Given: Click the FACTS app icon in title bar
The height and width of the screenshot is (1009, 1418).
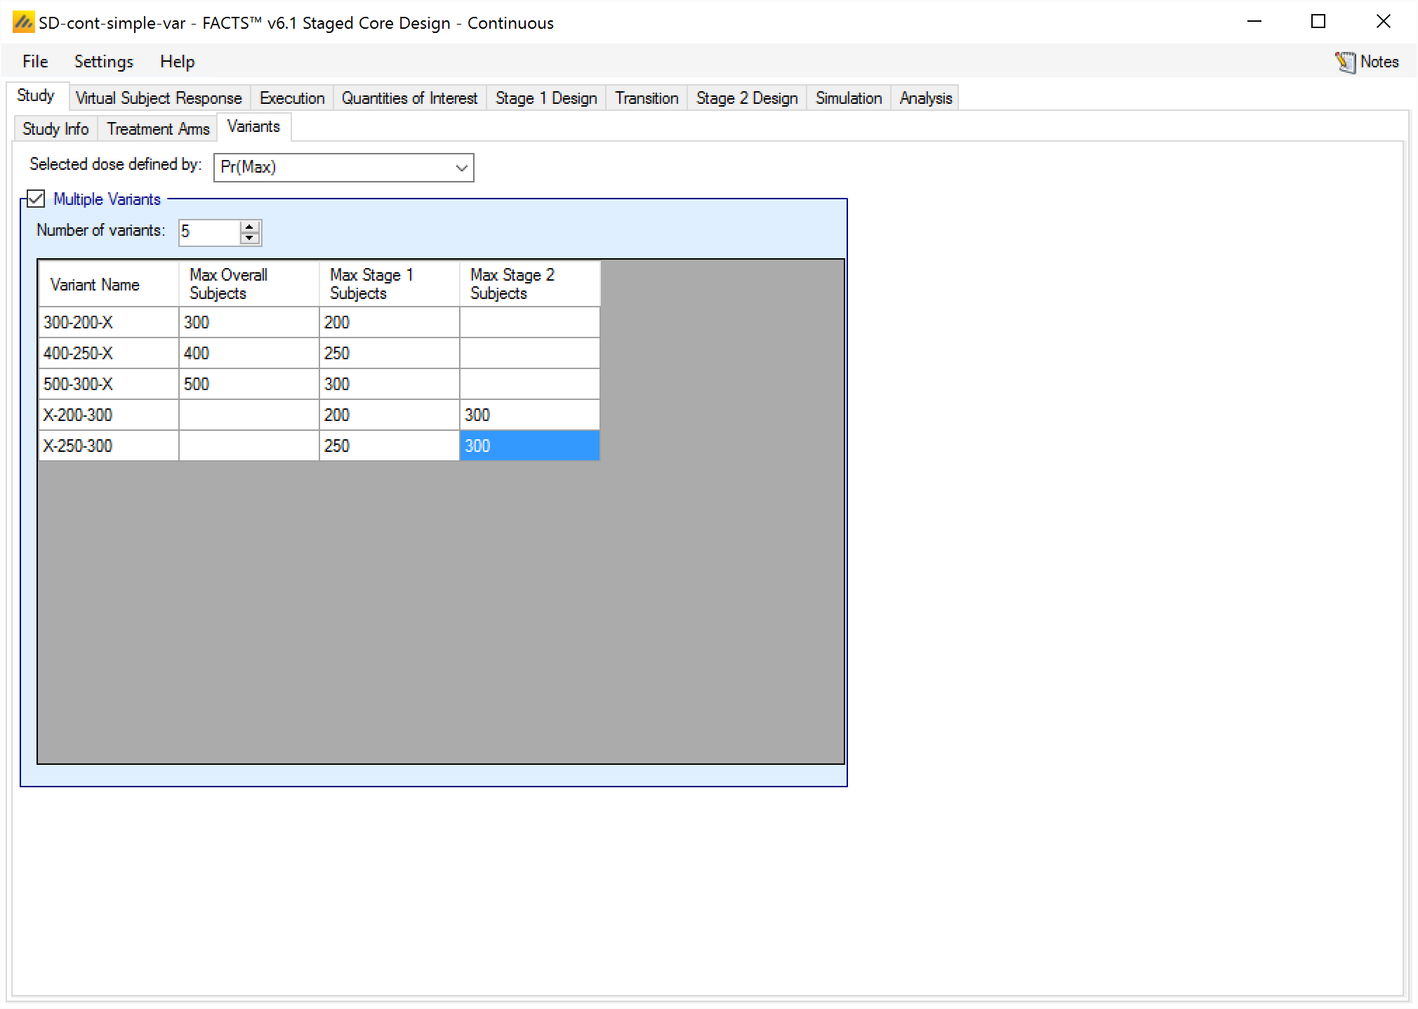Looking at the screenshot, I should pyautogui.click(x=22, y=22).
